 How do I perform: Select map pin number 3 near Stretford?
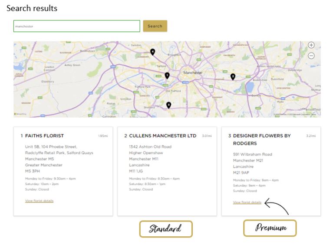tap(168, 105)
